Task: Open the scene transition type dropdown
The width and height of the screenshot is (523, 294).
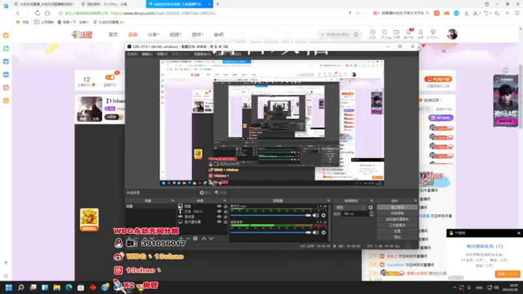Action: tap(350, 207)
